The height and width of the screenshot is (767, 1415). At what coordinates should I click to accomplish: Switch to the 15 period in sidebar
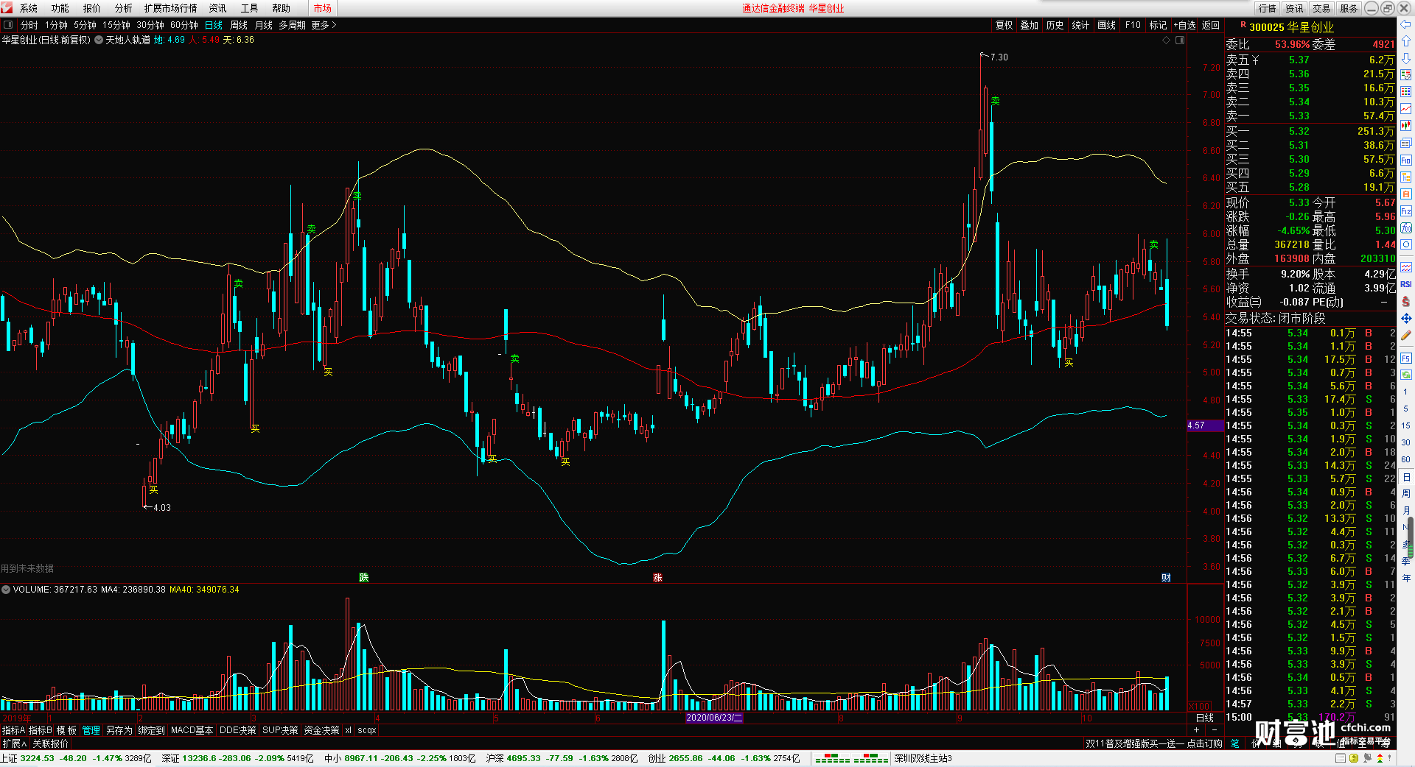[1406, 425]
